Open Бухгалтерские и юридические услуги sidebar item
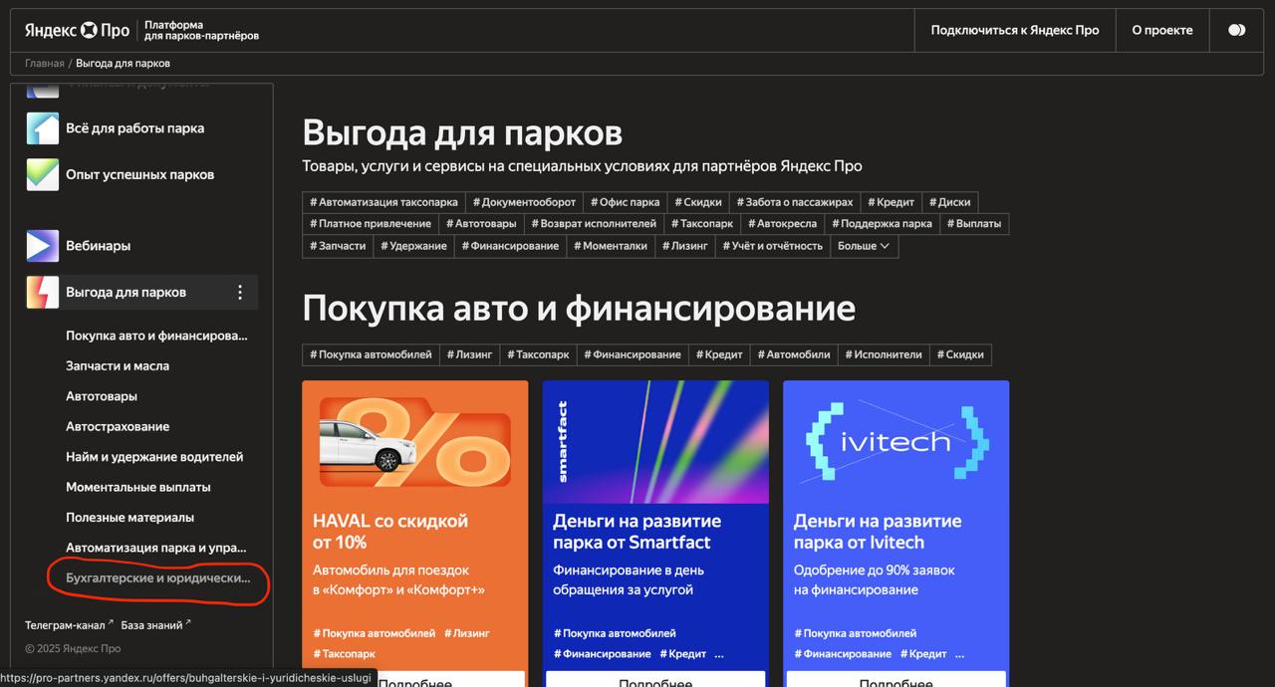Screen dimensions: 1275x687 (158, 578)
